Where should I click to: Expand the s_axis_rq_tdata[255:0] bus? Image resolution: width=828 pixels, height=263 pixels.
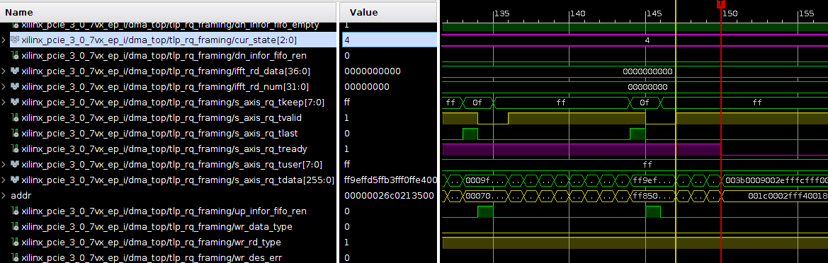click(x=4, y=180)
